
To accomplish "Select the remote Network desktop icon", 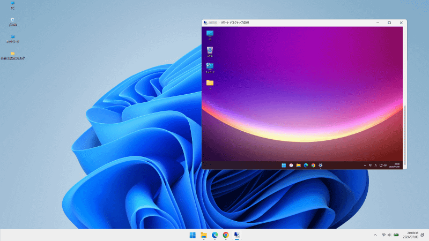I will [210, 68].
